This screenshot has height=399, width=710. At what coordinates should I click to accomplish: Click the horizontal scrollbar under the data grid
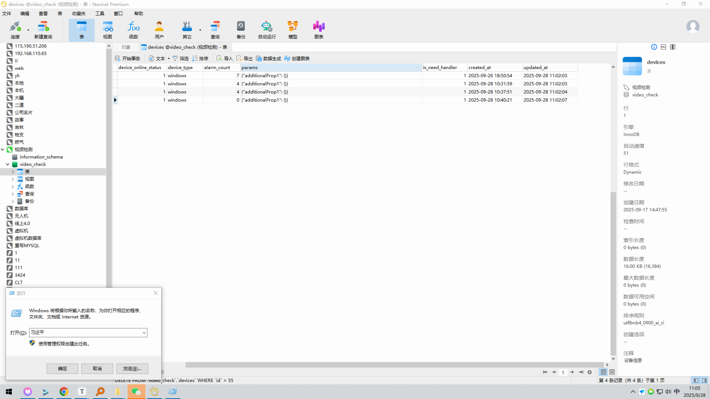[384, 365]
